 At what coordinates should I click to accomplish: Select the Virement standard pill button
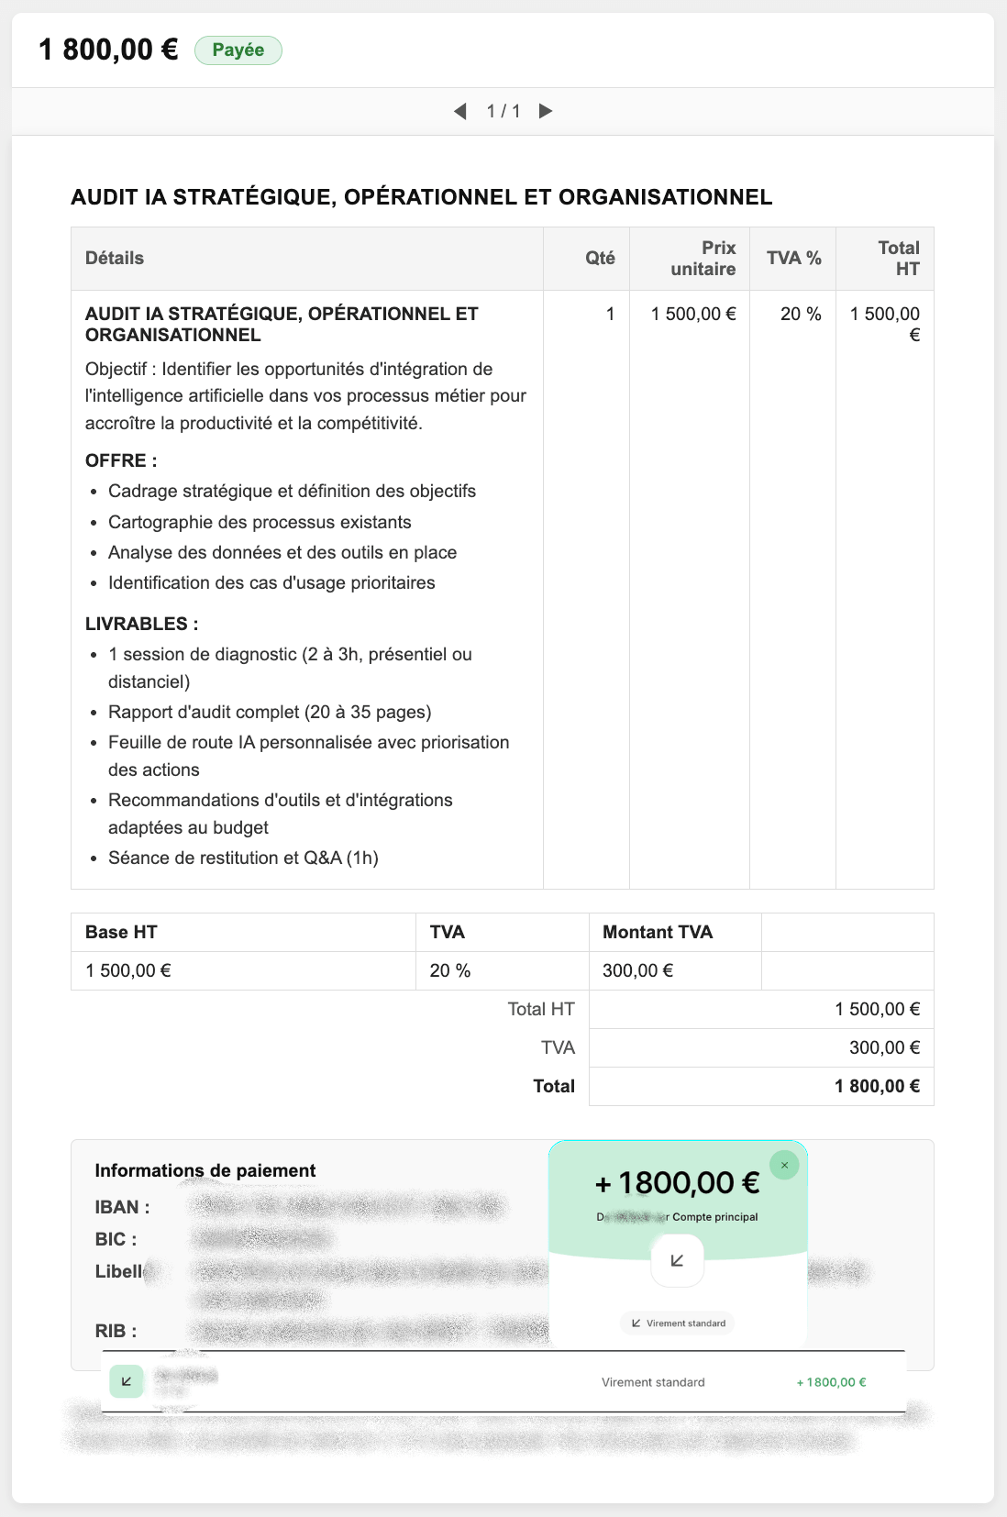click(677, 1323)
